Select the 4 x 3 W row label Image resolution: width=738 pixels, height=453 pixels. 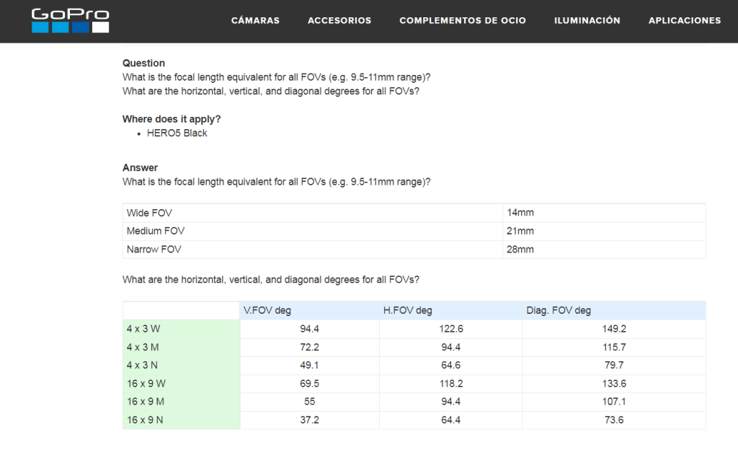point(143,329)
